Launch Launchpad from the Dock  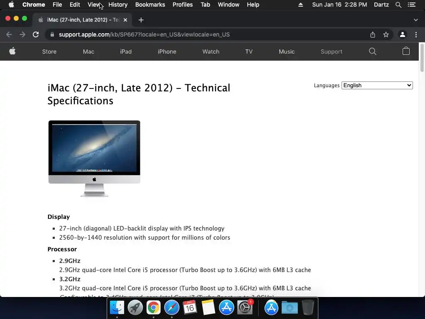tap(135, 308)
